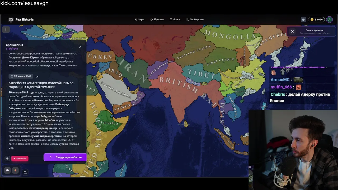This screenshot has height=190, width=338.
Task: Click the Хронология panel heading
Action: point(14,45)
